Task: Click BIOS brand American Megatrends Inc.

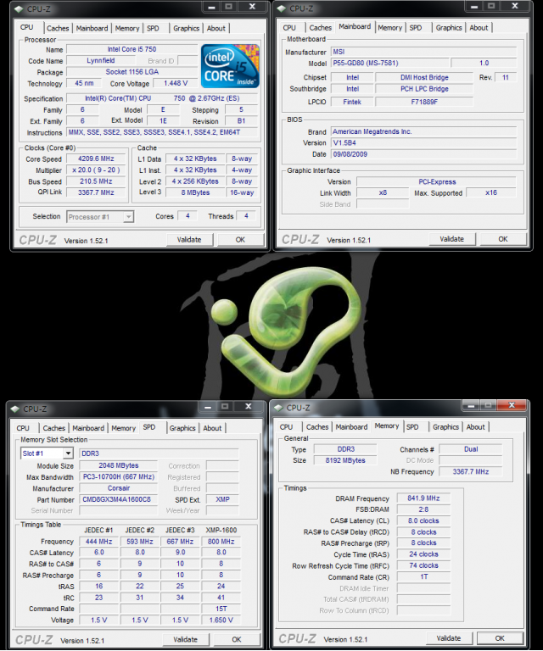Action: click(423, 131)
